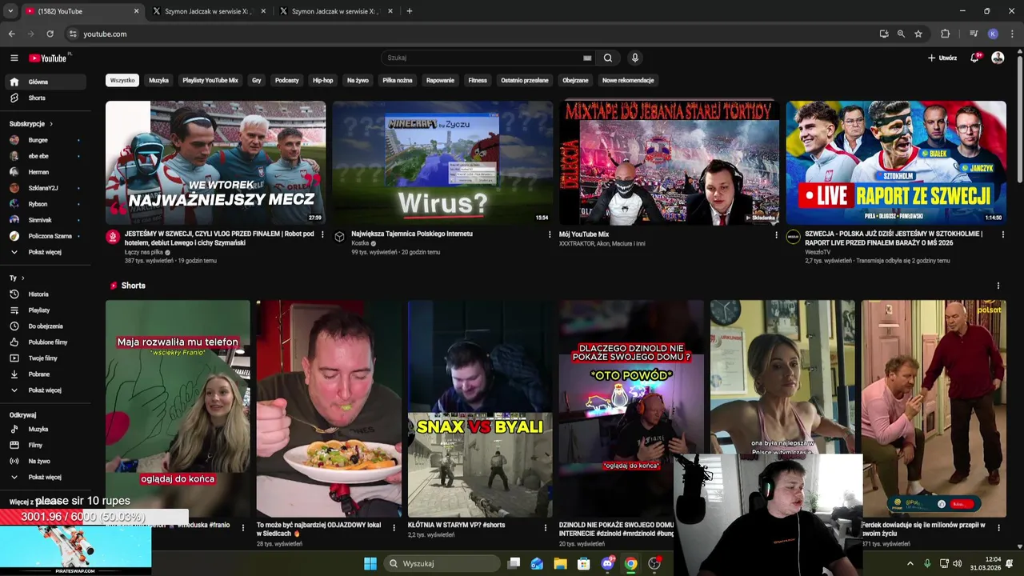Open Ty section chevron heading
1024x576 pixels.
coord(16,278)
